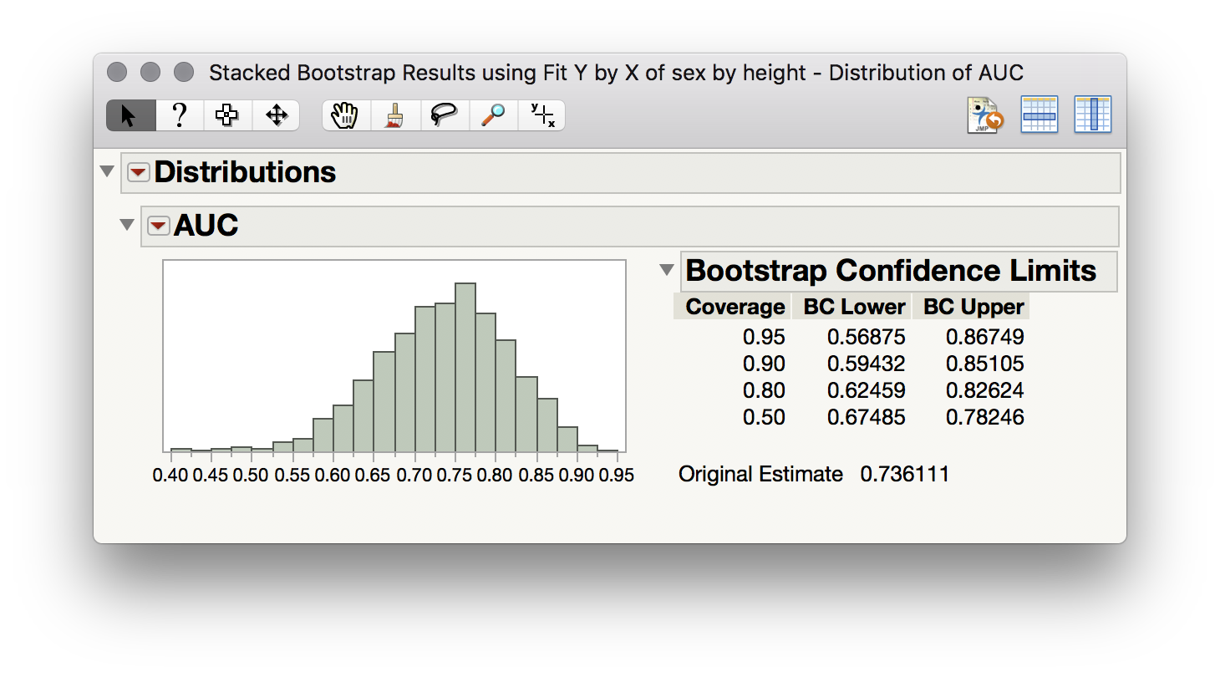Image resolution: width=1220 pixels, height=677 pixels.
Task: Select the Crosshairs tool
Action: coord(541,115)
